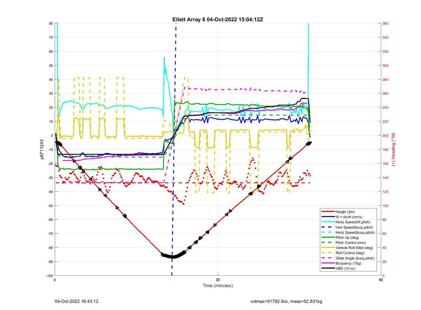421x310 pixels.
Task: Select the 'W = dz/dt (cm/s)' legend entry
Action: tap(349, 217)
